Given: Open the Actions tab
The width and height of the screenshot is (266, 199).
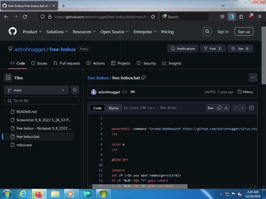Looking at the screenshot, I should [x=96, y=63].
